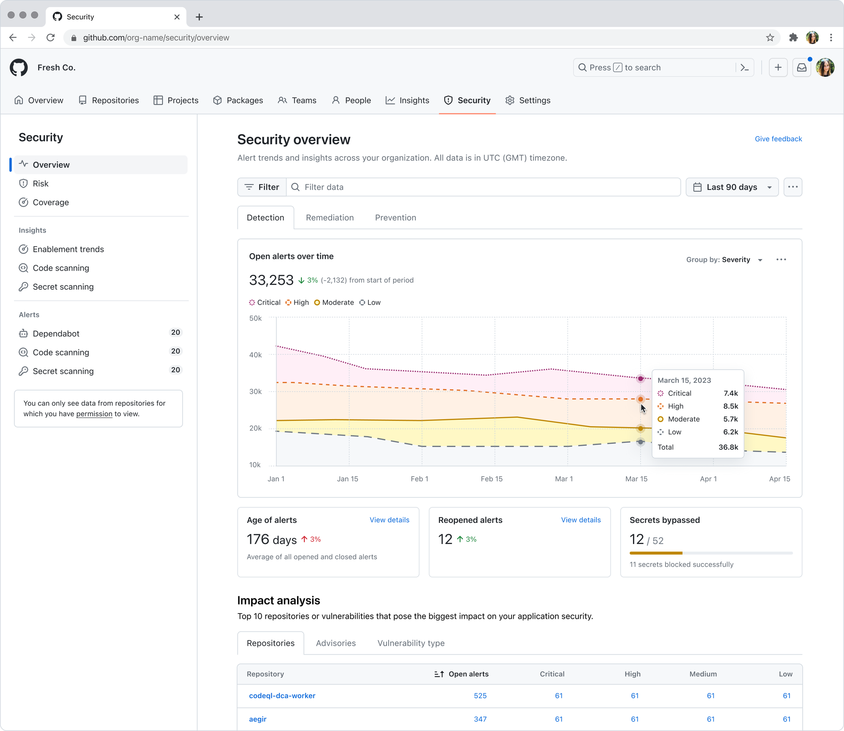The image size is (844, 731).
Task: Click the Secrets bypassed progress bar
Action: tap(711, 553)
